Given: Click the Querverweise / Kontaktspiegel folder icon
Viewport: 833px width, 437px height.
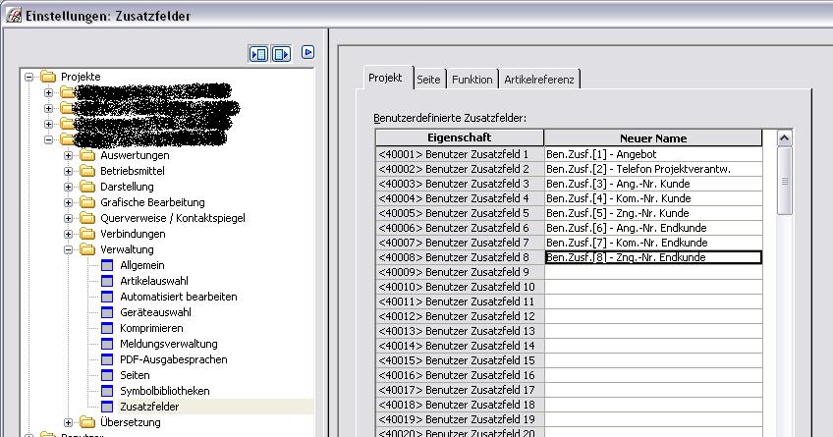Looking at the screenshot, I should [x=87, y=218].
